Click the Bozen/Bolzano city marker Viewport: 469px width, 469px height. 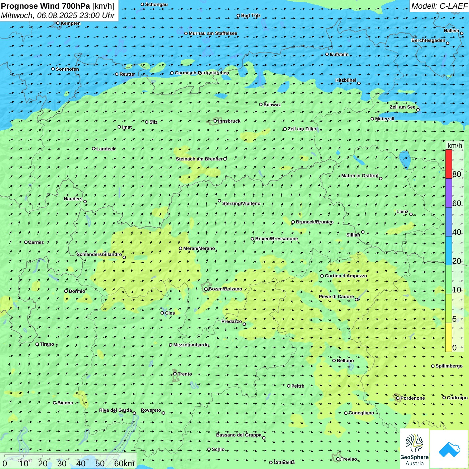(206, 289)
